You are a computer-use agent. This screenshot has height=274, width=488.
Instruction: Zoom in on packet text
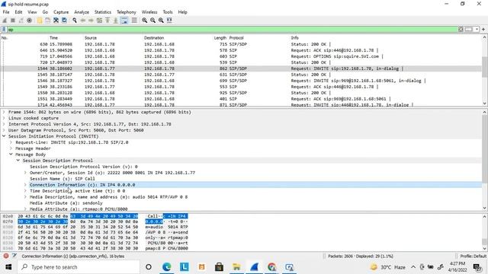tap(145, 21)
